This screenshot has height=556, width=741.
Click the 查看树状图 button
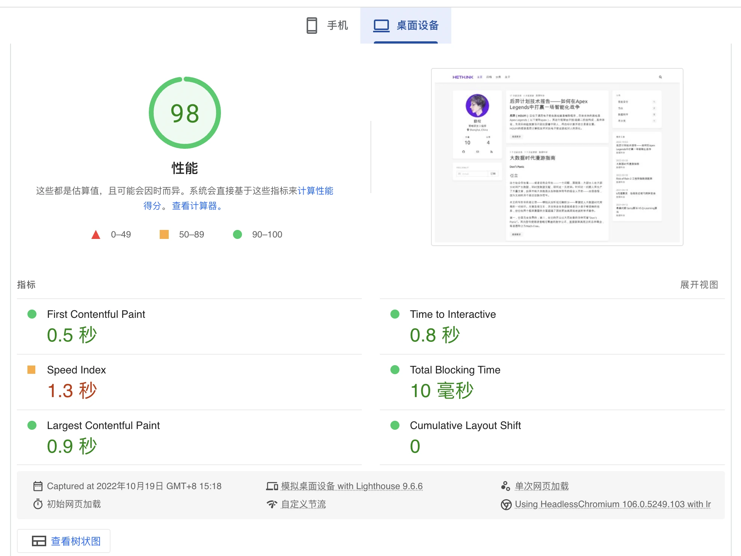(64, 541)
